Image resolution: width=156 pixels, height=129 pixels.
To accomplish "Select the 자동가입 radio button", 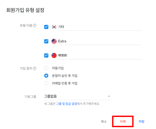I will (46, 68).
